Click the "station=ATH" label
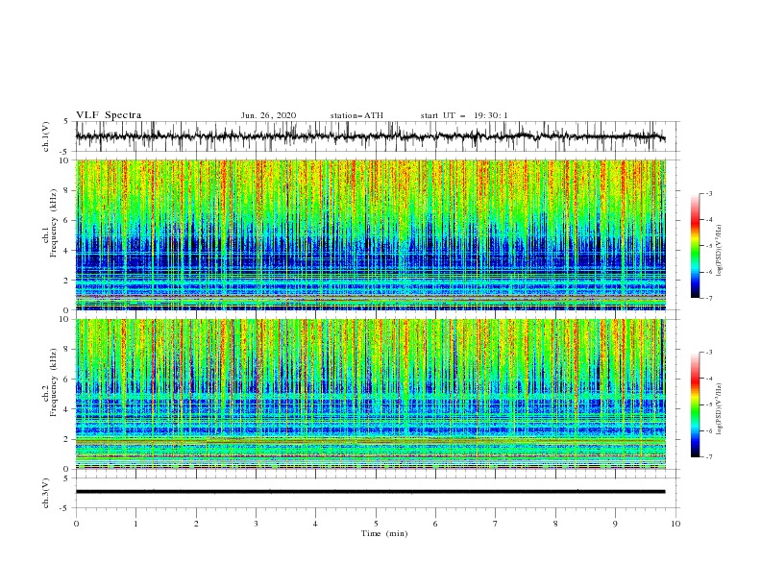The image size is (761, 588). [356, 115]
